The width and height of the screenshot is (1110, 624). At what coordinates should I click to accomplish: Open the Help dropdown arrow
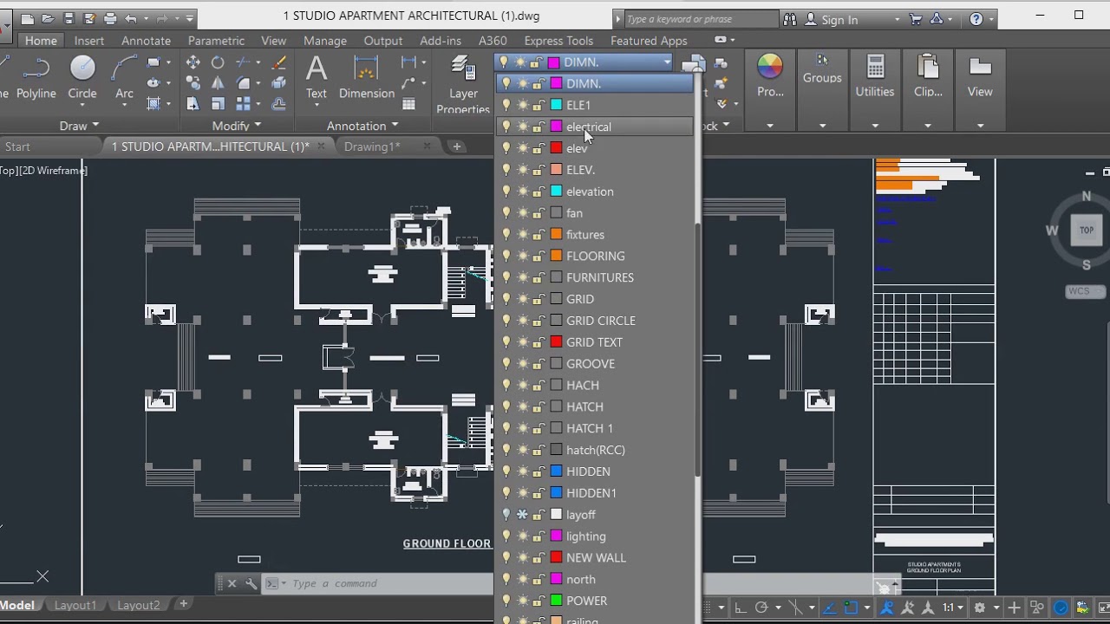(991, 20)
